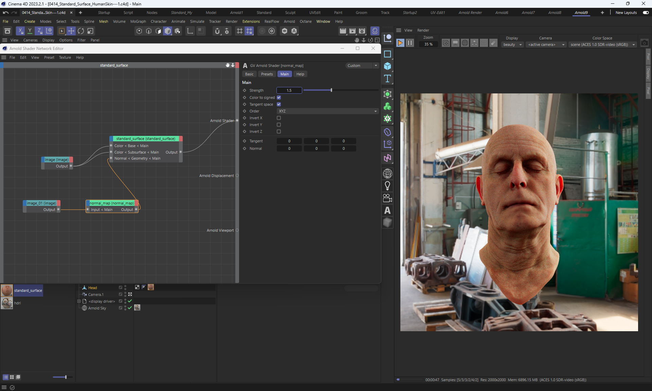Uncheck the Tangent space option

pos(279,104)
